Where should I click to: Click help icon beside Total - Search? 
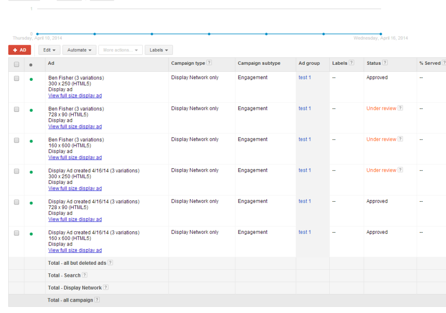tap(84, 275)
